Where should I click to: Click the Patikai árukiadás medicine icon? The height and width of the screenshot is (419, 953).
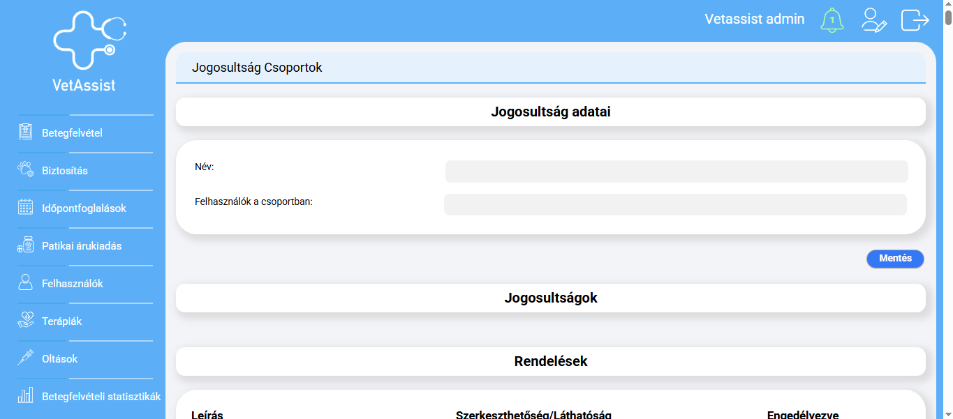click(26, 245)
